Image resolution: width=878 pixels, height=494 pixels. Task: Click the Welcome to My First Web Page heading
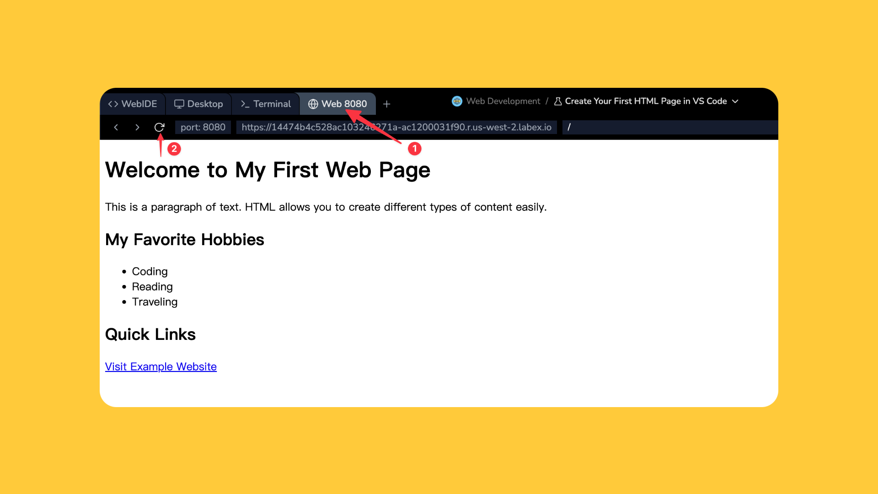click(268, 170)
